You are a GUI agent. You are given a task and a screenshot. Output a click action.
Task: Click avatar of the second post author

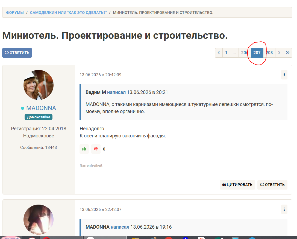click(39, 220)
